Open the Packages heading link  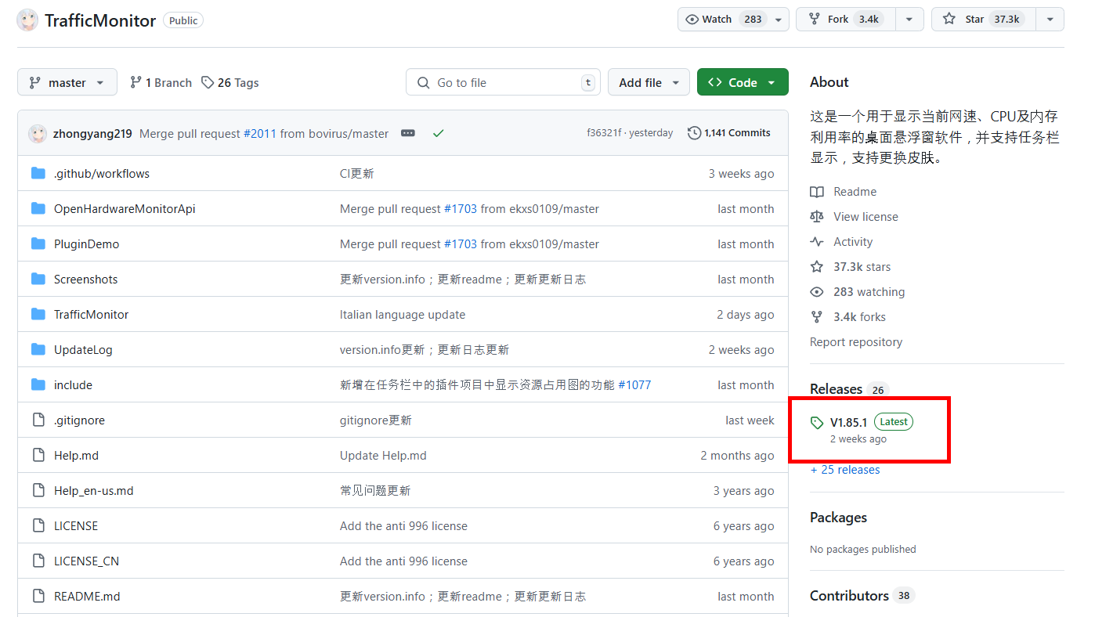point(838,518)
